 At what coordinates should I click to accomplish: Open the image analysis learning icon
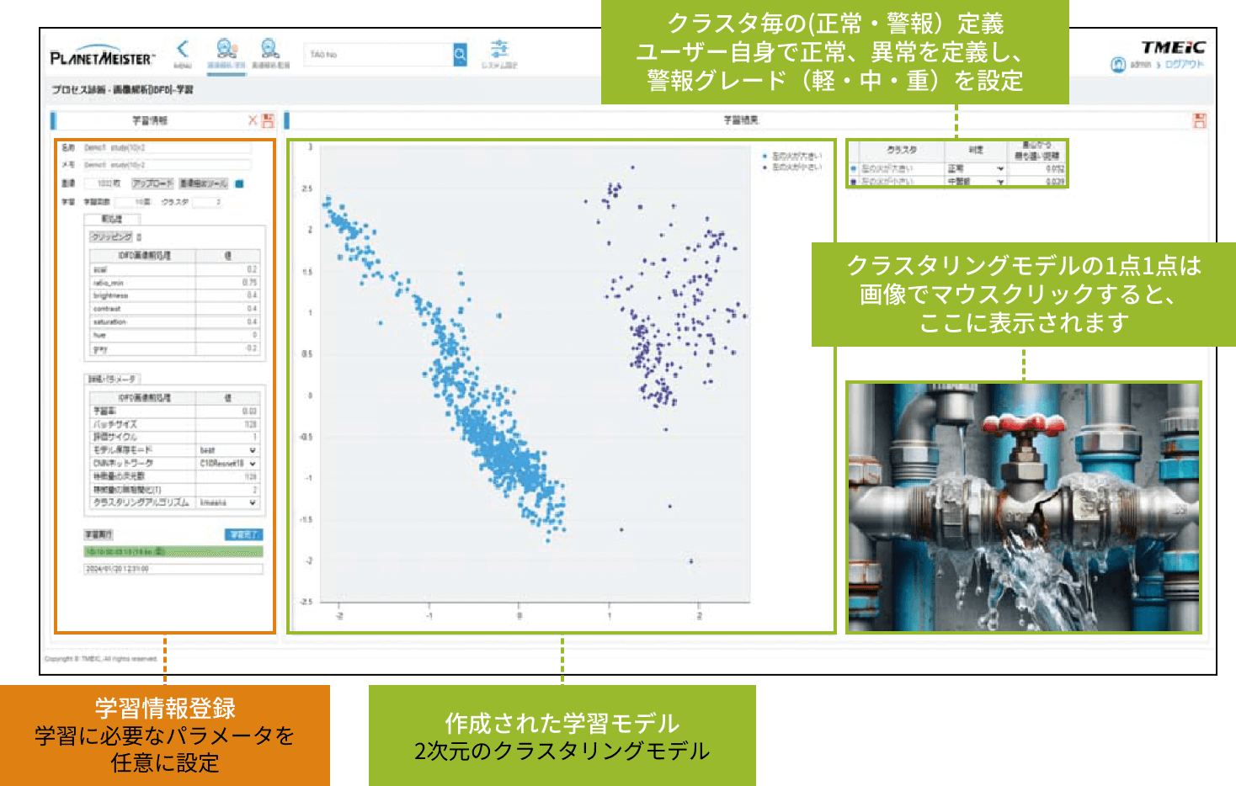pos(226,50)
